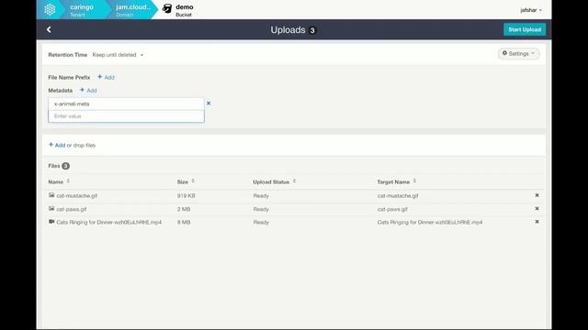The width and height of the screenshot is (588, 330).
Task: Edit target name cat-paws.gif
Action: click(x=392, y=209)
